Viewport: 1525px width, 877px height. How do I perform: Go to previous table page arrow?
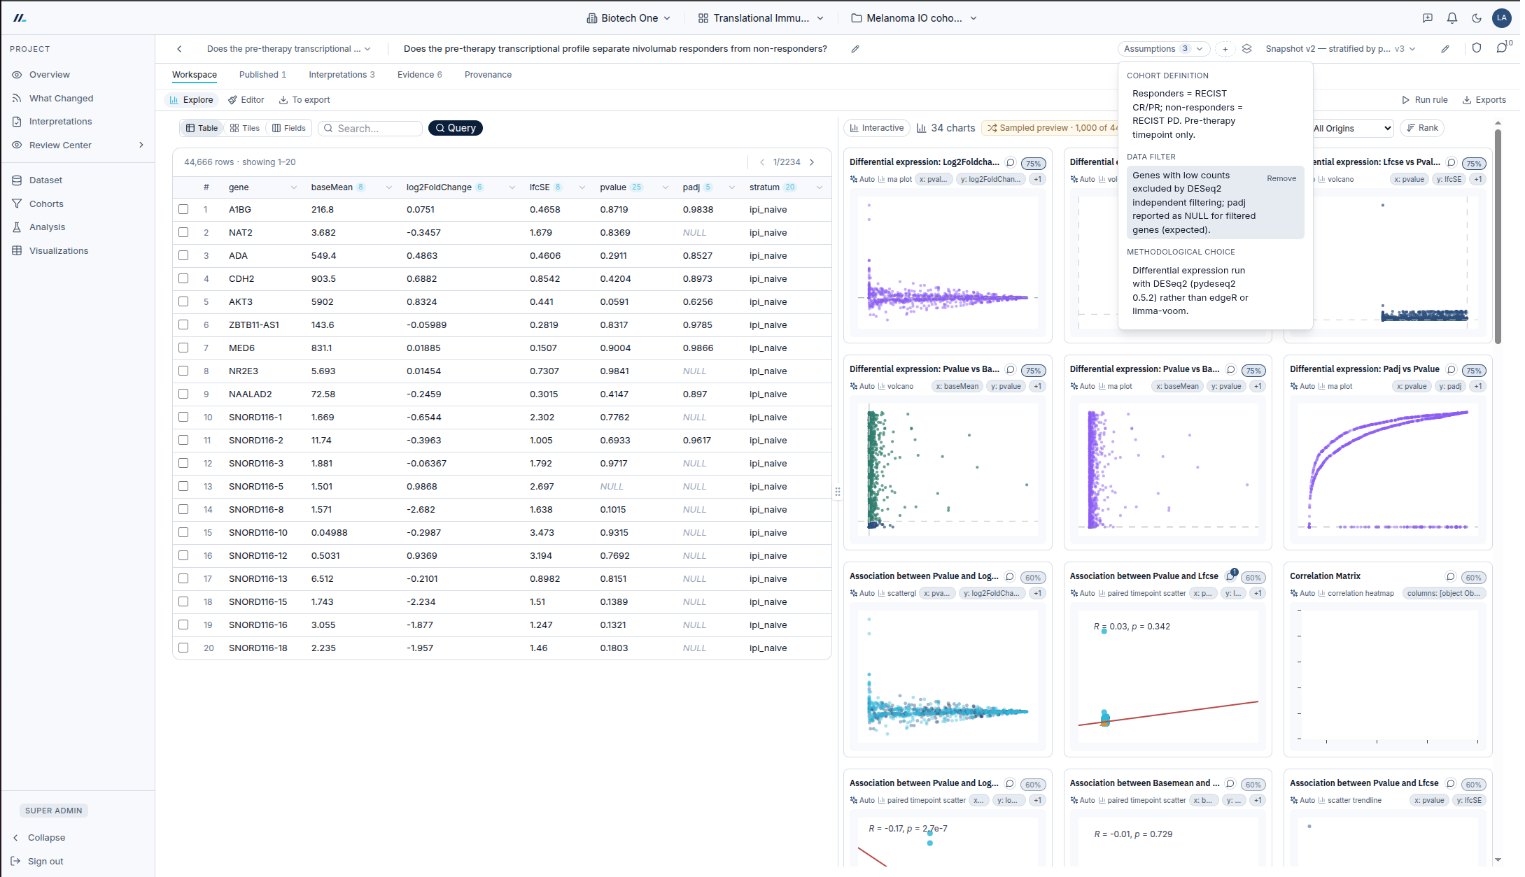pyautogui.click(x=762, y=162)
